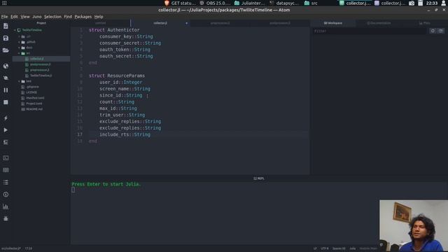The height and width of the screenshot is (252, 448).
Task: Select the REPL tab header
Action: tap(258, 178)
